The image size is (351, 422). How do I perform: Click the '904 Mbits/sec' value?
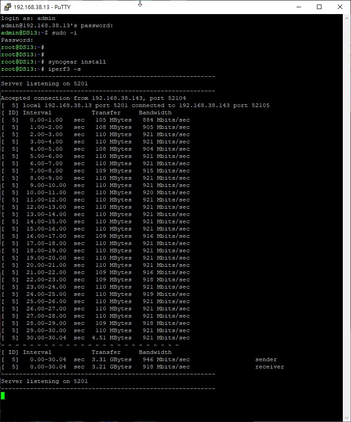pyautogui.click(x=166, y=149)
